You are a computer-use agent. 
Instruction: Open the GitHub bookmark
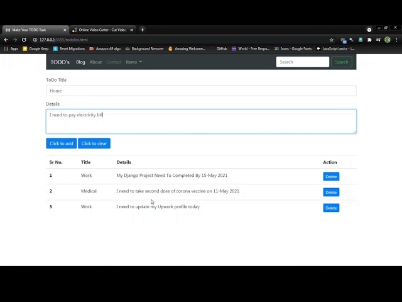tap(219, 49)
